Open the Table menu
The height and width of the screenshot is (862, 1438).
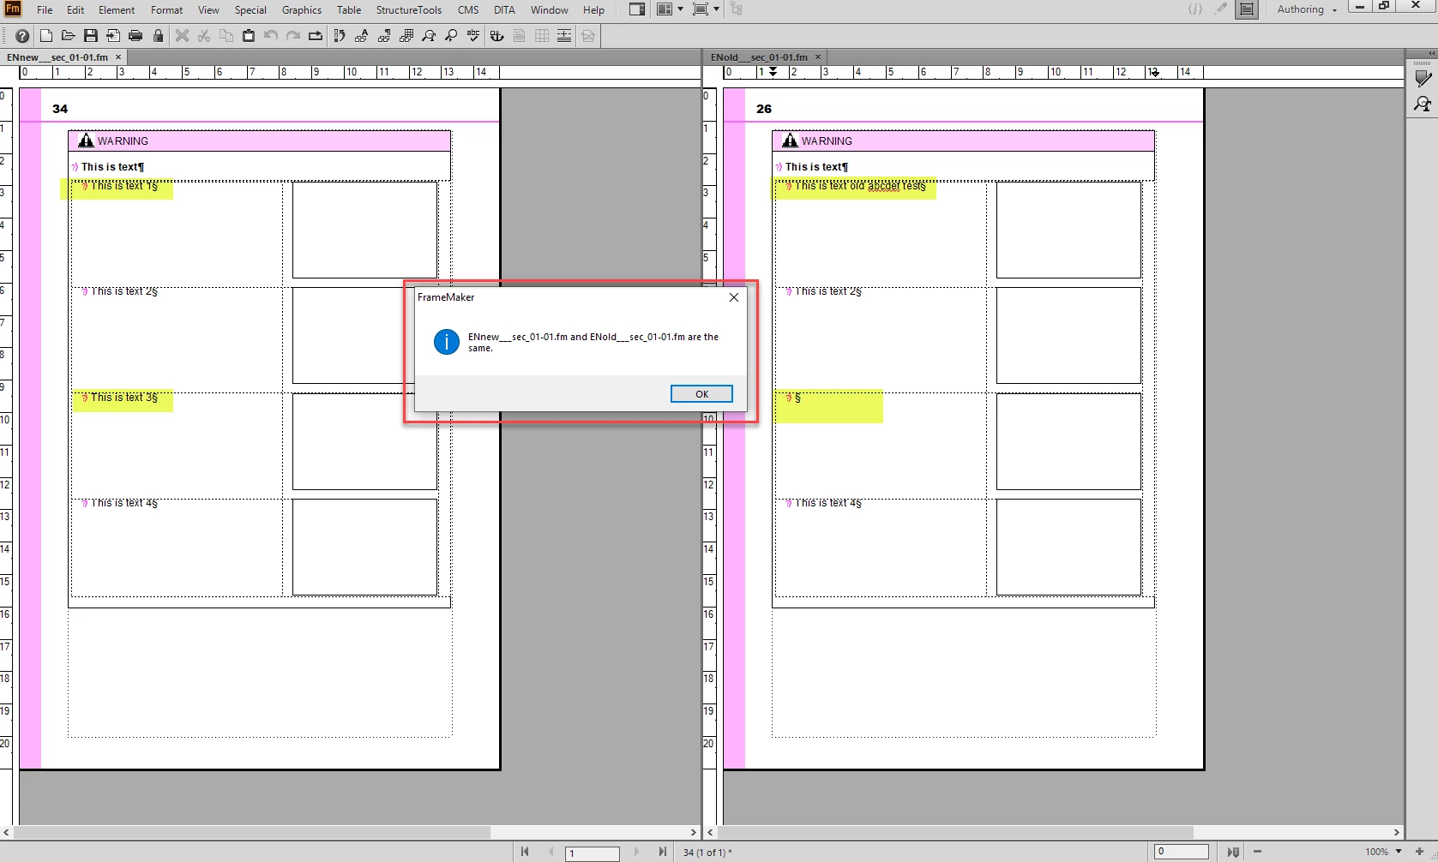pos(349,10)
